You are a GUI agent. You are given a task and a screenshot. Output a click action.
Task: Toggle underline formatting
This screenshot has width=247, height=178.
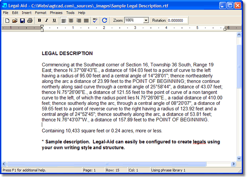pyautogui.click(x=54, y=21)
